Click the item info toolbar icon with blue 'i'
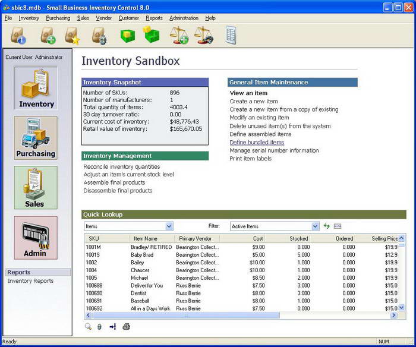Viewport: 416px width, 347px height. click(18, 35)
